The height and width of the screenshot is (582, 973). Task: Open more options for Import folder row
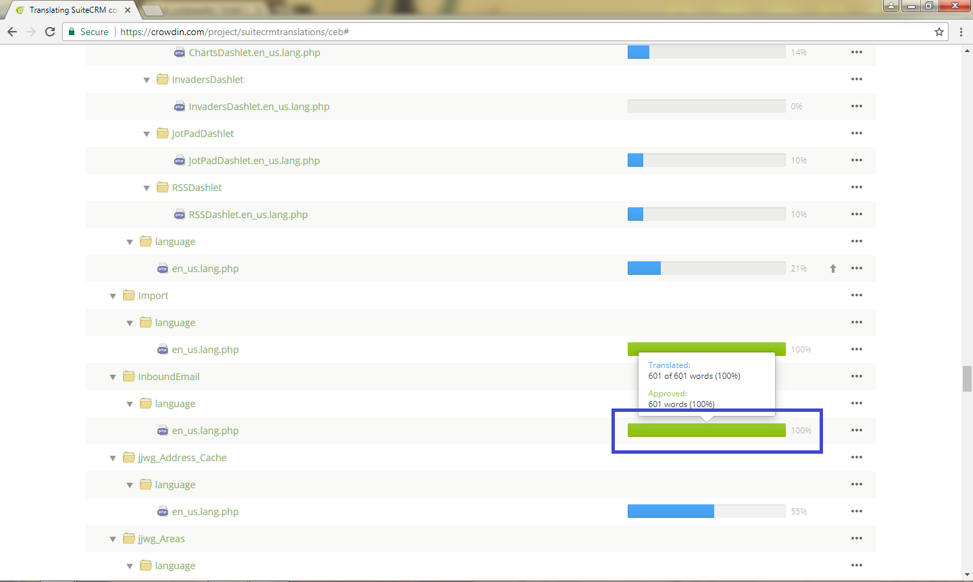(857, 295)
